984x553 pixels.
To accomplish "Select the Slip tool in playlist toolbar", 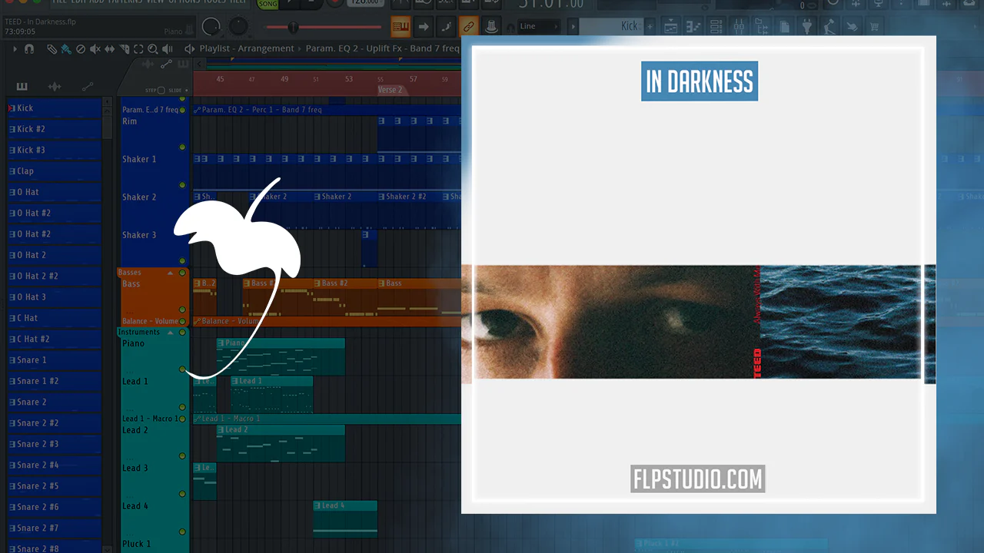I will tap(110, 49).
